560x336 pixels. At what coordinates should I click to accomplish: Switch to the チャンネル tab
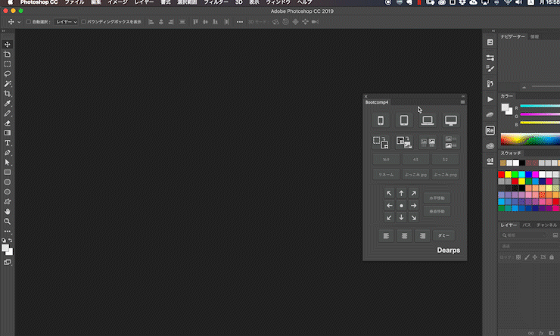(x=546, y=225)
